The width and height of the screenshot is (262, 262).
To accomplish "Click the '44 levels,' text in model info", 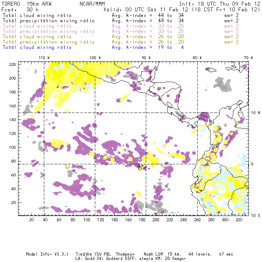I will click(x=200, y=254).
